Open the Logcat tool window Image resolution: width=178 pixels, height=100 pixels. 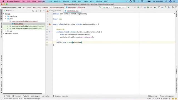(x=36, y=96)
